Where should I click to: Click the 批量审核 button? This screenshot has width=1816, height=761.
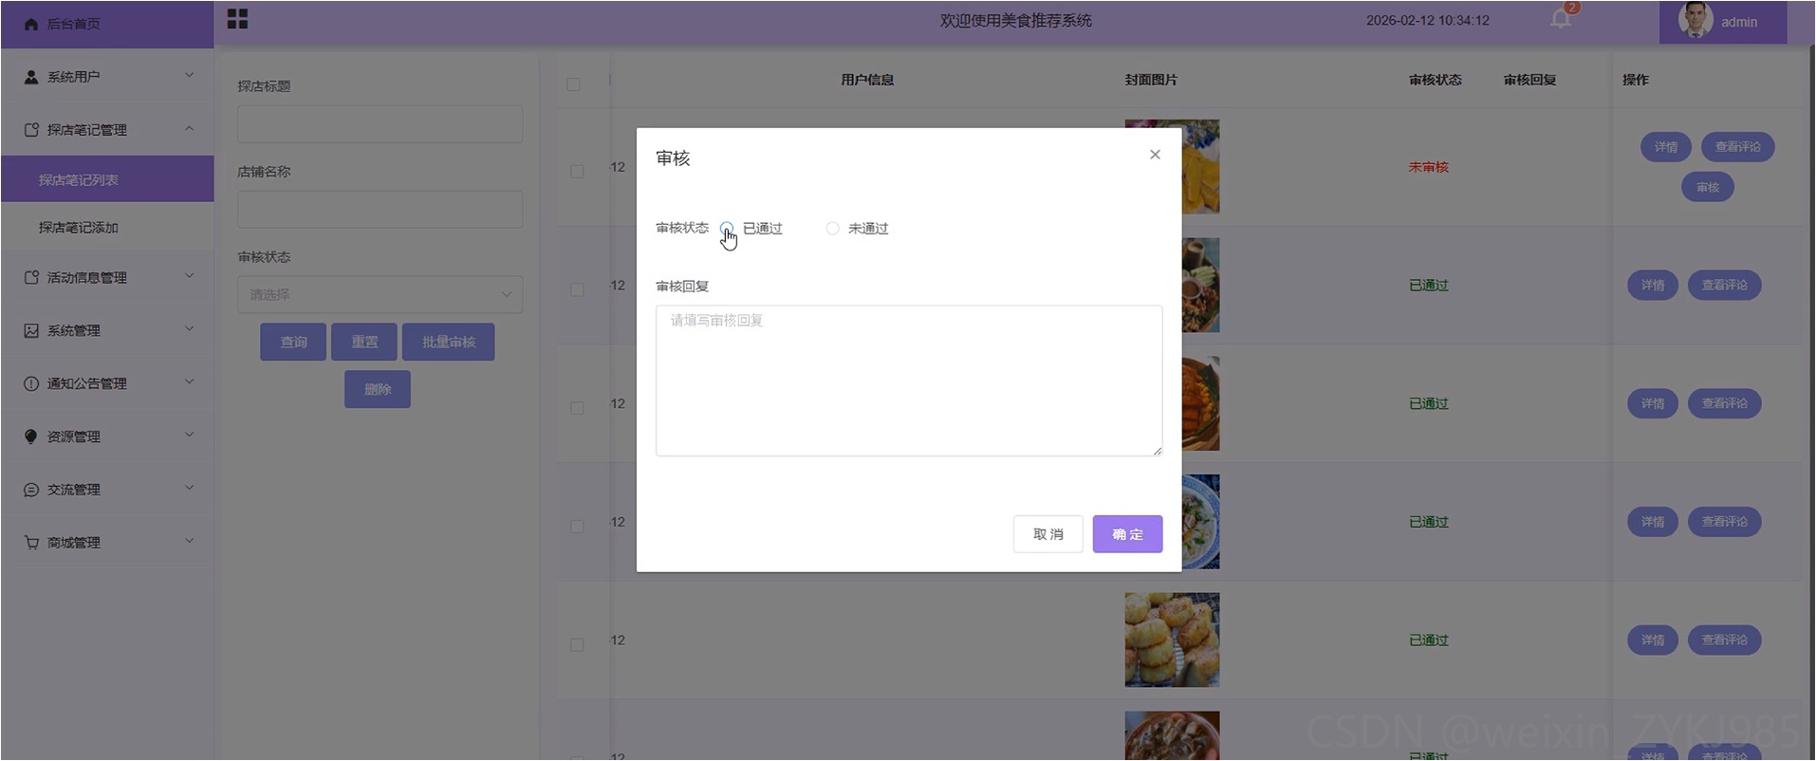click(x=449, y=342)
